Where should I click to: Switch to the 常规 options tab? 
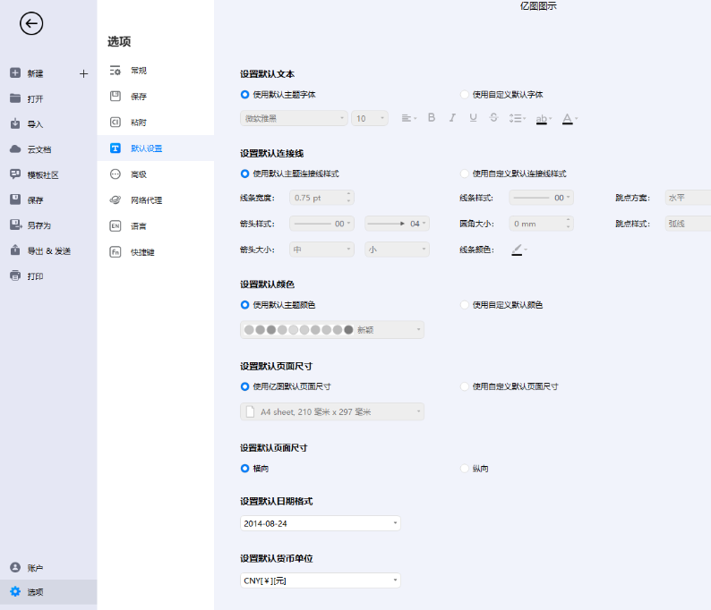[139, 70]
